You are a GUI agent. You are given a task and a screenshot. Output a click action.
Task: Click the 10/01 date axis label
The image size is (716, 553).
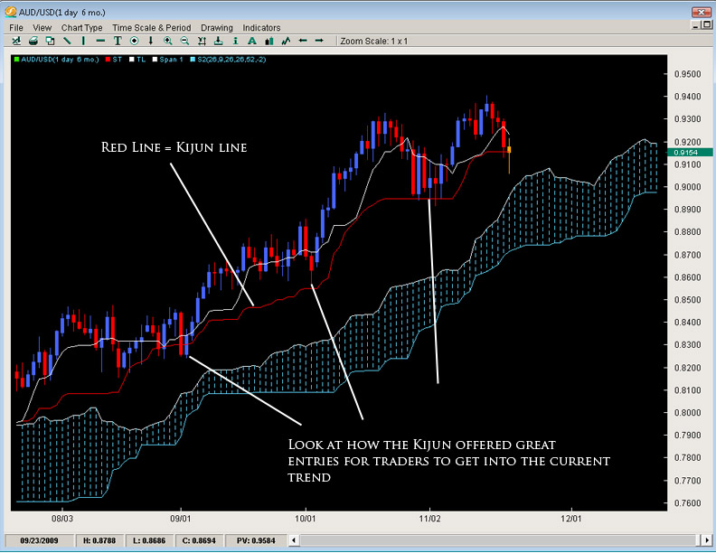305,519
